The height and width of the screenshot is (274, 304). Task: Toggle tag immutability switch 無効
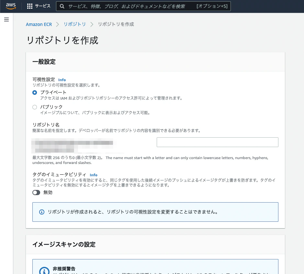(x=36, y=193)
